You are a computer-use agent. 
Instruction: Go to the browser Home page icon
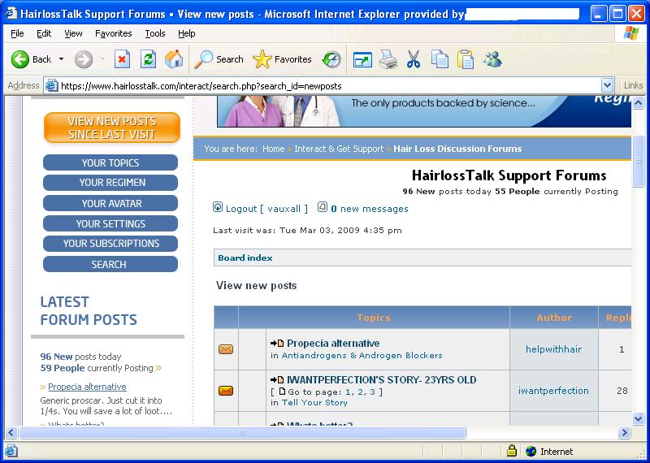(x=173, y=59)
